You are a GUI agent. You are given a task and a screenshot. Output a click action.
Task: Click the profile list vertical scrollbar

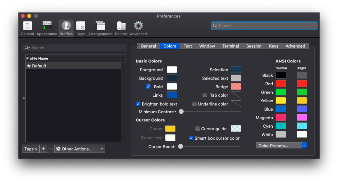click(123, 102)
